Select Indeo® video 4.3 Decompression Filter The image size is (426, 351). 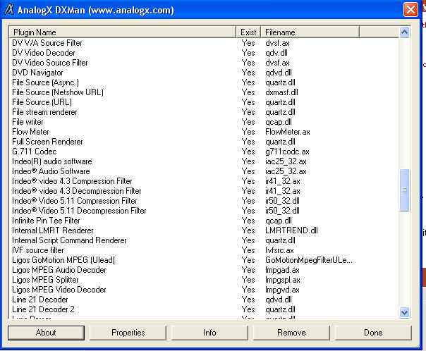click(204, 191)
